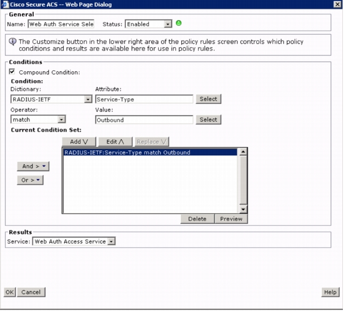Click the Value field containing Outbound
Image resolution: width=344 pixels, height=311 pixels.
point(145,120)
